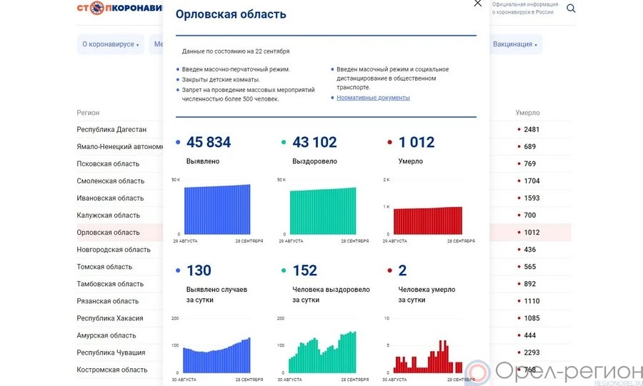Close the Орловская область popup

point(478,4)
